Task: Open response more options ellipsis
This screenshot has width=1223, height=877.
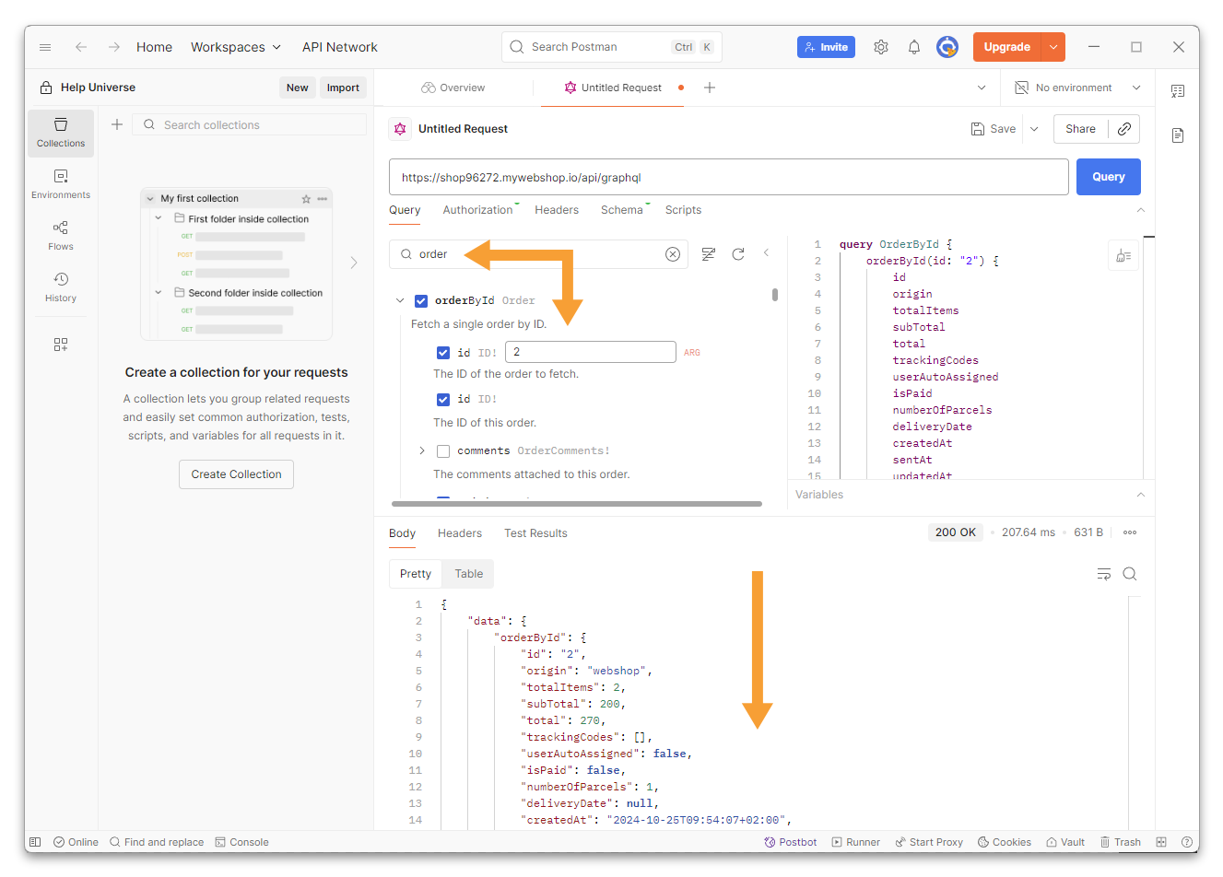Action: point(1130,532)
